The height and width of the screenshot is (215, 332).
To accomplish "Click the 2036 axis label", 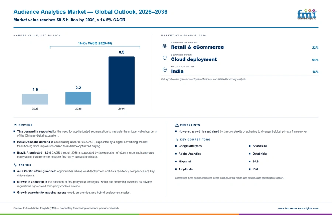I will [121, 109].
